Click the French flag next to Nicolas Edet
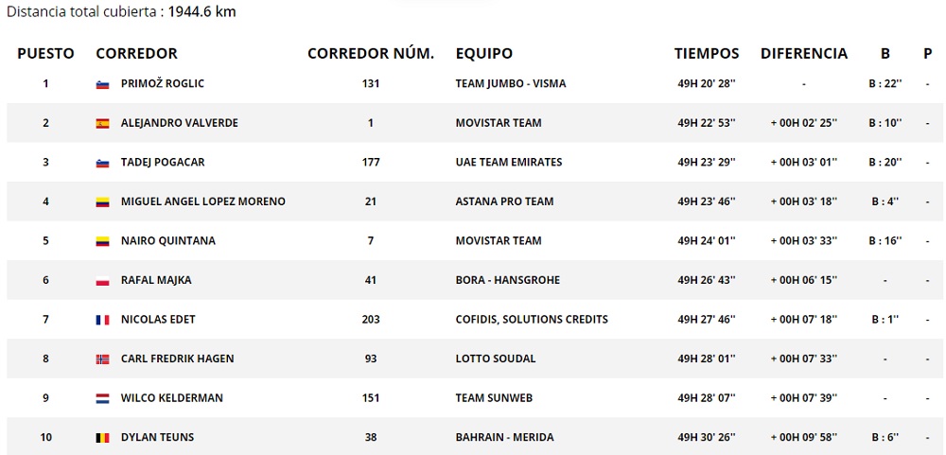 coord(103,320)
